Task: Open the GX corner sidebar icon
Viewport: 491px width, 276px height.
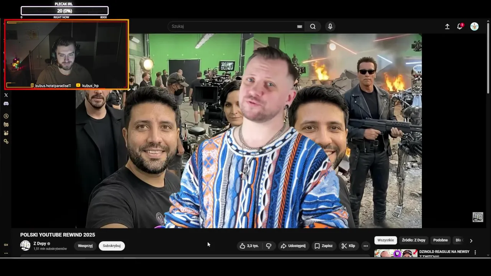Action: pos(6,245)
